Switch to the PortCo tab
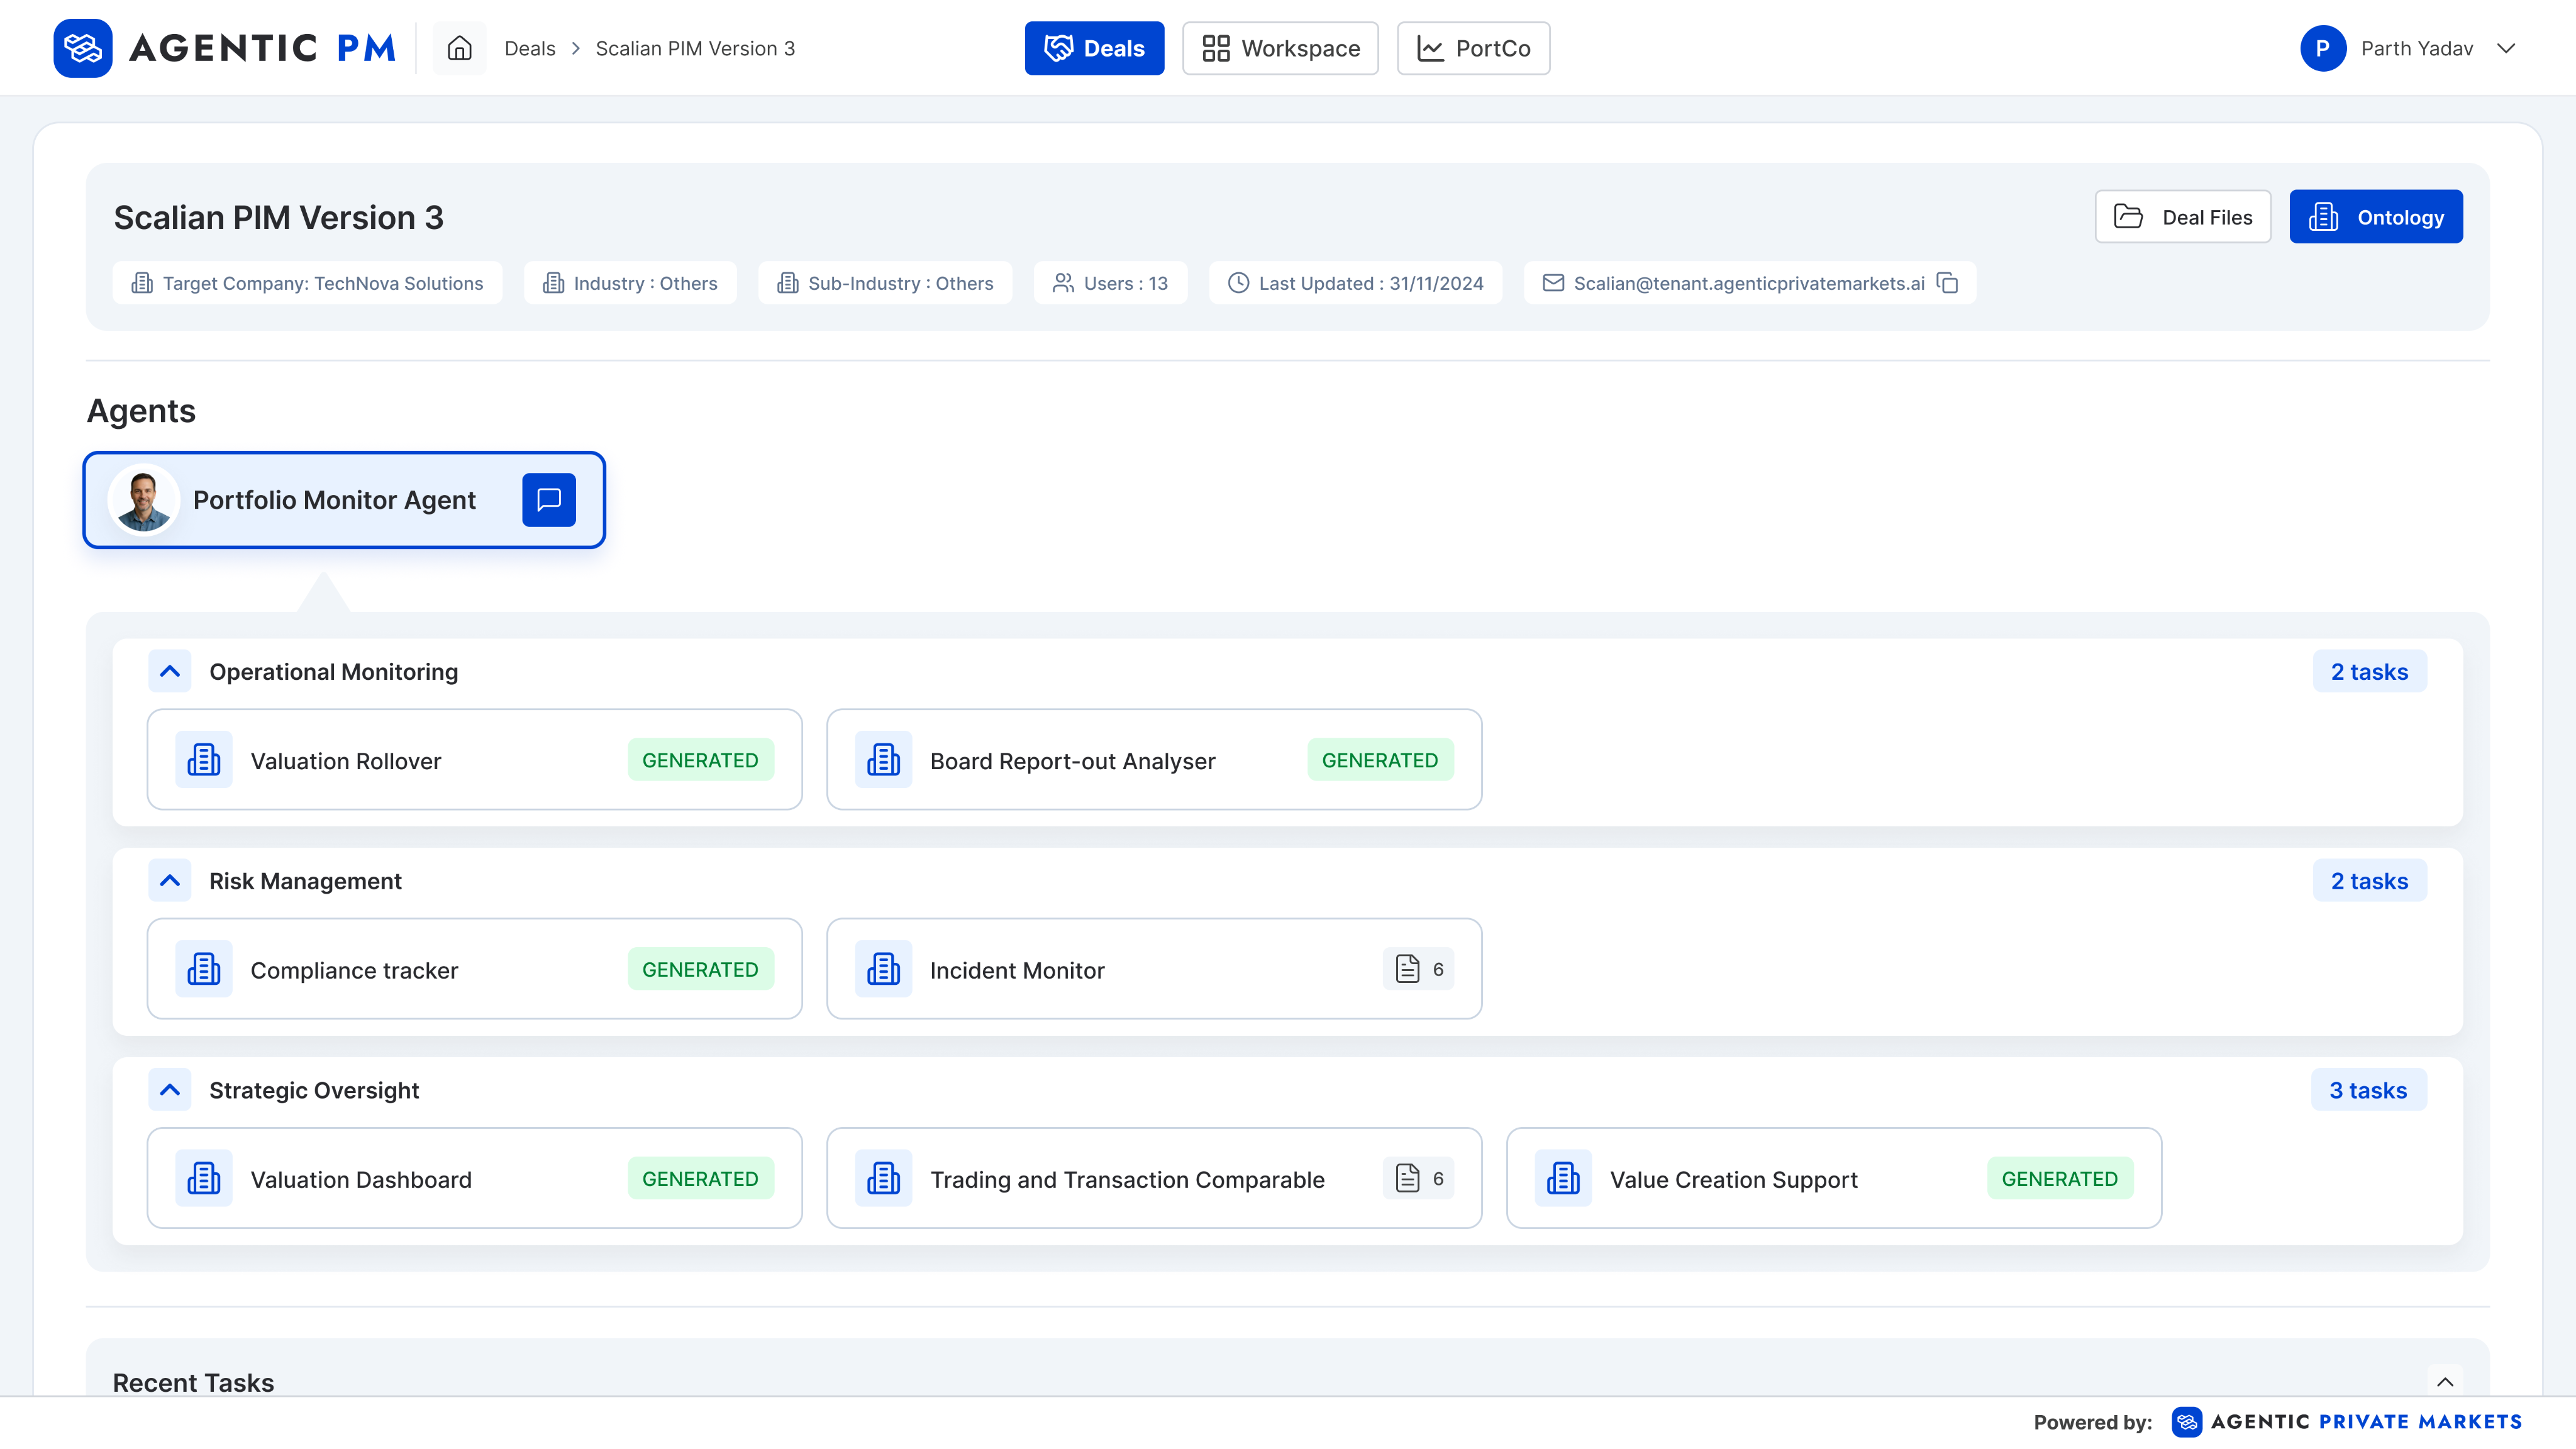The image size is (2576, 1449). click(1473, 48)
